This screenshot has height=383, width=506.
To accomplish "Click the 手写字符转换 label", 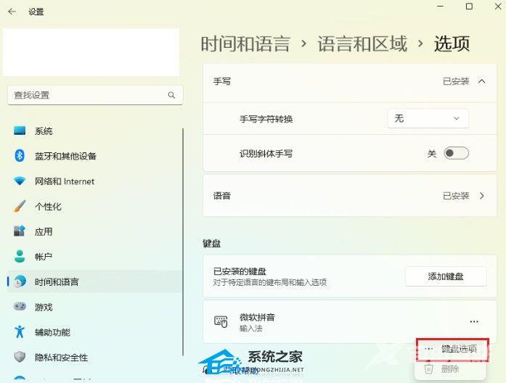I will (266, 119).
